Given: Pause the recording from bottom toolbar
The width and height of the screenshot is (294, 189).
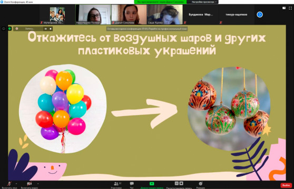Looking at the screenshot, I should (x=177, y=183).
